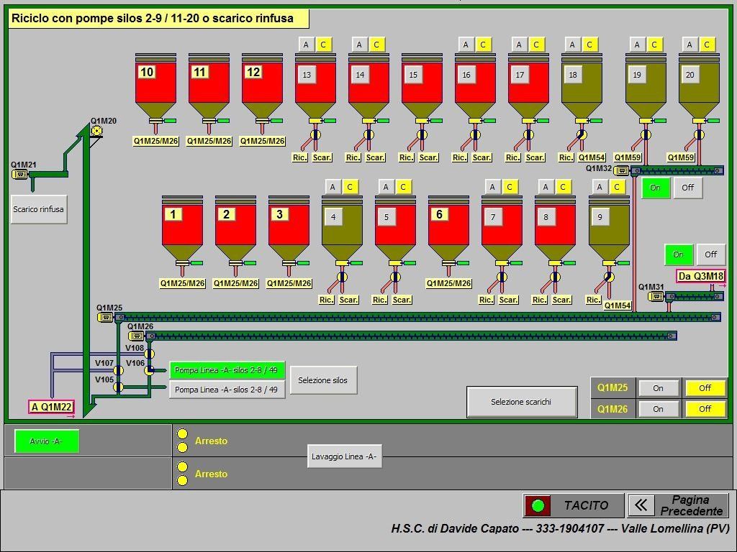Click the Q1M31 conveyor motor icon
This screenshot has width=737, height=552.
(x=655, y=296)
